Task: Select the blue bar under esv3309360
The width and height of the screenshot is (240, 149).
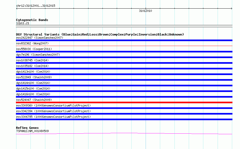Action: click(124, 108)
